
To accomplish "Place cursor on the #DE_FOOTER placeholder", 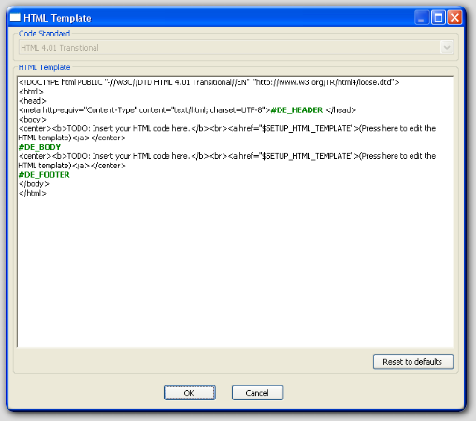I will click(44, 175).
